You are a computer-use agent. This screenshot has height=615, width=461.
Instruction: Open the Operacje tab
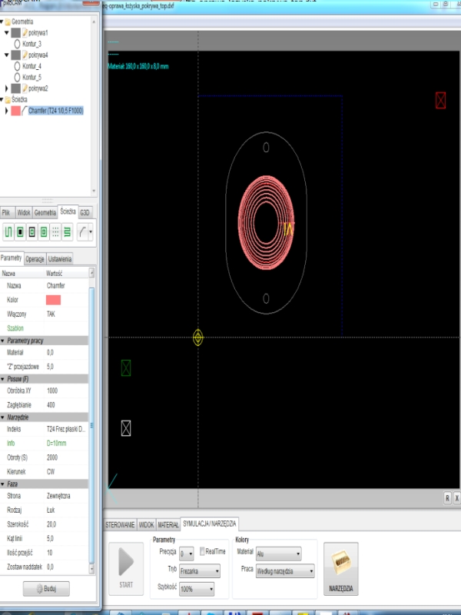35,259
